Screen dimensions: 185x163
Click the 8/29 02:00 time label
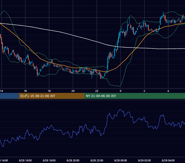[x=144, y=160]
